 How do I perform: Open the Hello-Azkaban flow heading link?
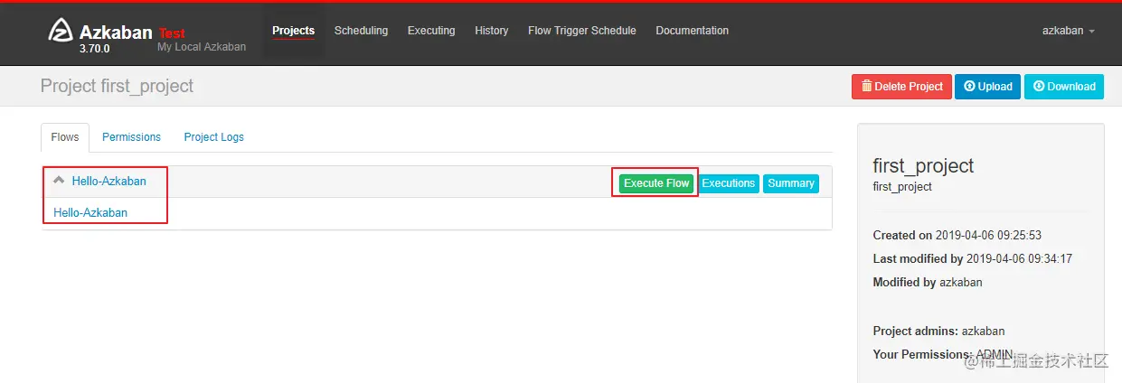[x=108, y=181]
